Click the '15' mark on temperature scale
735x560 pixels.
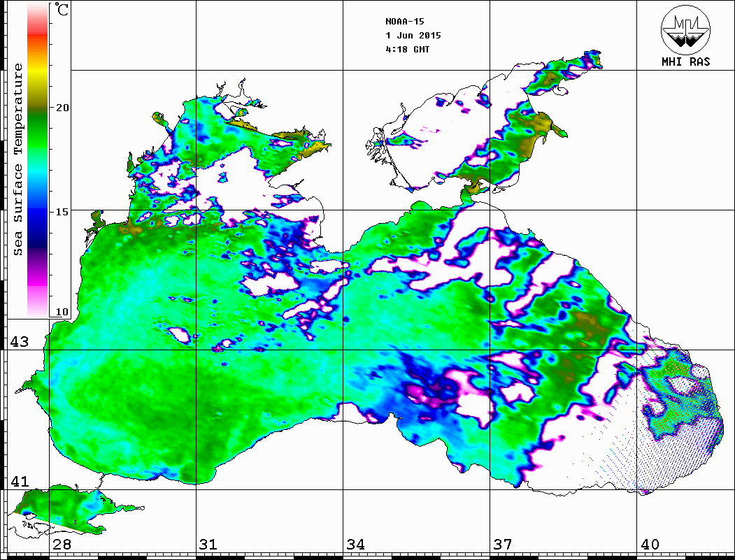click(62, 212)
